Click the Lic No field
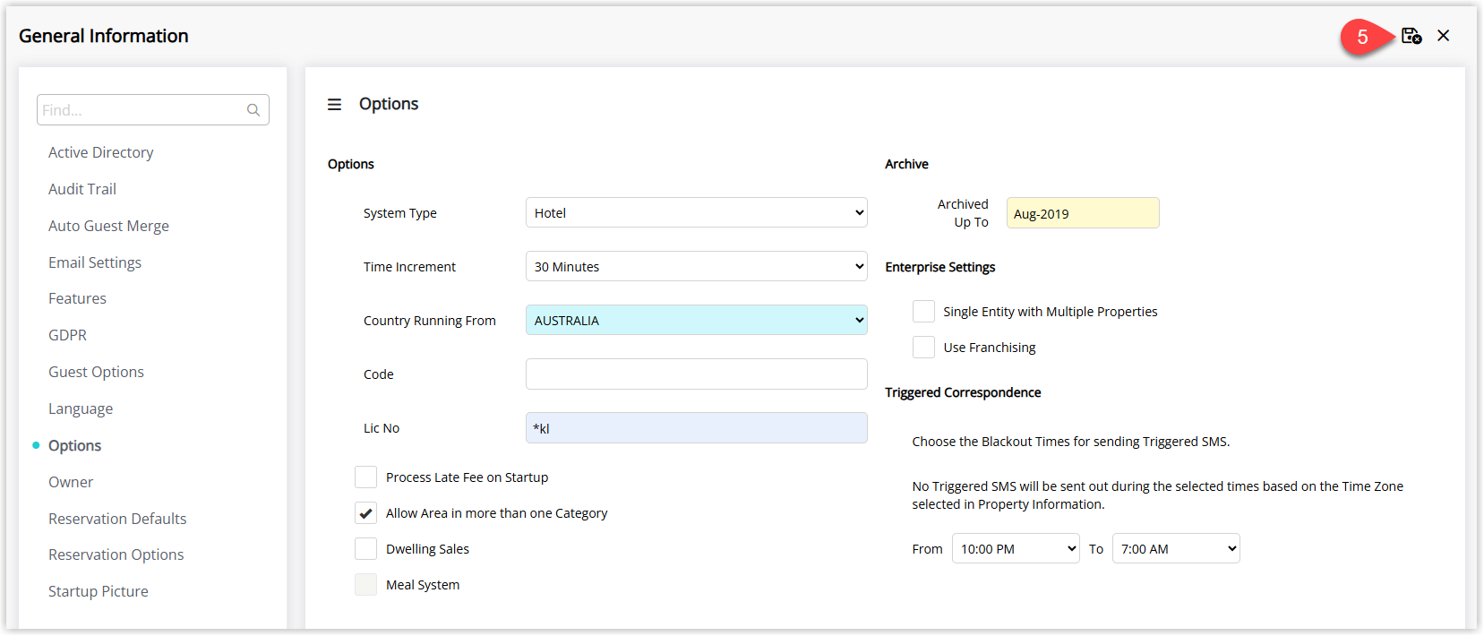Image resolution: width=1484 pixels, height=636 pixels. coord(696,427)
